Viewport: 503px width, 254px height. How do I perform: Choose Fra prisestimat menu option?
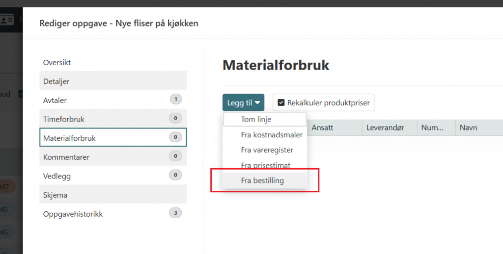pyautogui.click(x=265, y=165)
